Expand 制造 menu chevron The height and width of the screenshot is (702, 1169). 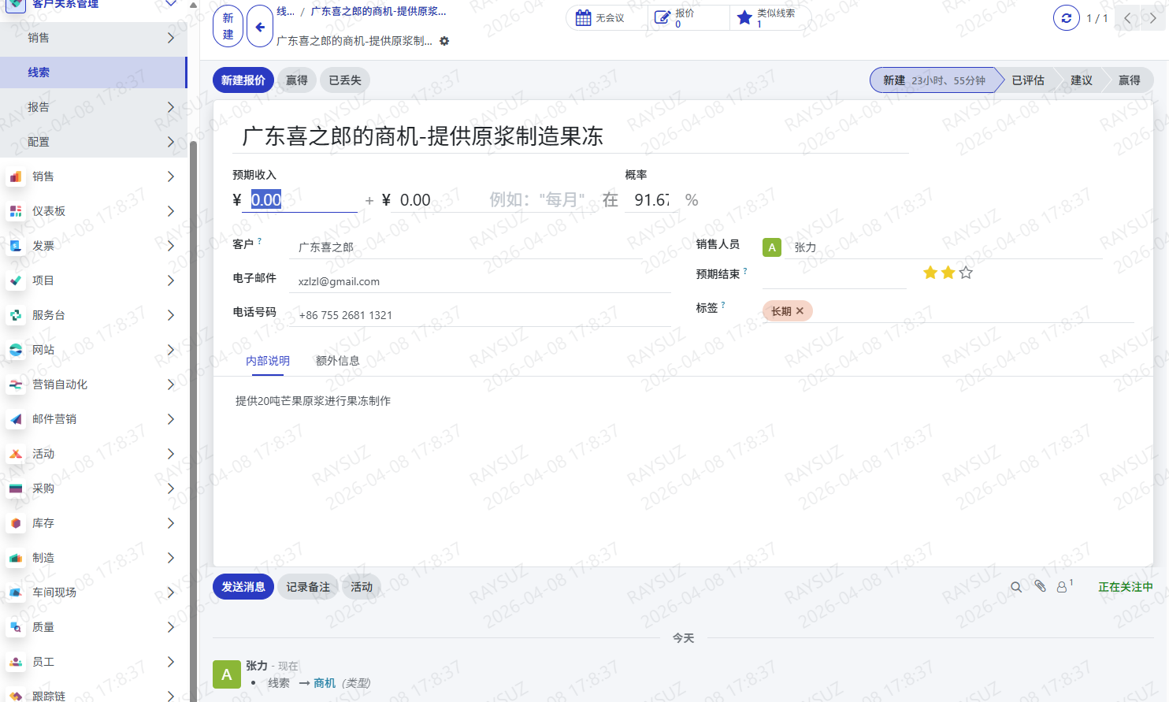pos(171,558)
